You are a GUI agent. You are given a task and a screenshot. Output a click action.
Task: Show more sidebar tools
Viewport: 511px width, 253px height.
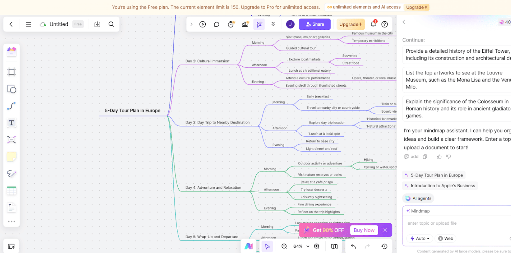[x=11, y=221]
